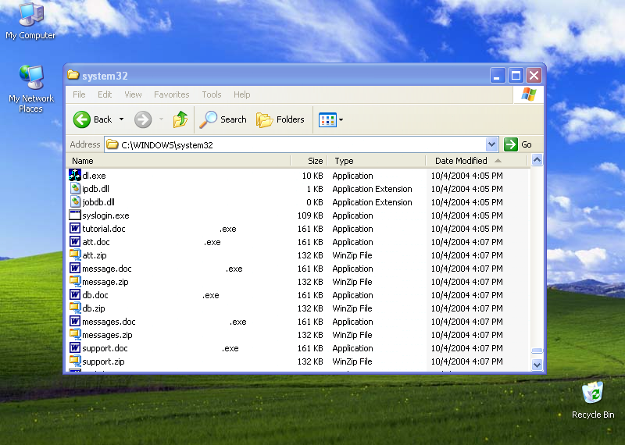This screenshot has height=445, width=625.
Task: Select the db.doc Word icon
Action: pyautogui.click(x=74, y=295)
